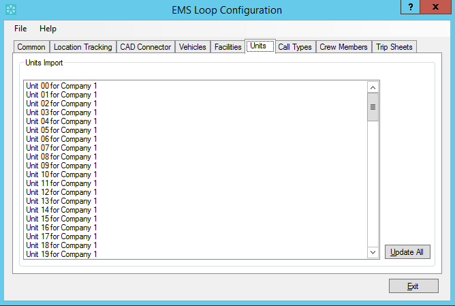Click the scroll down arrow of the units list
Image resolution: width=455 pixels, height=306 pixels.
[373, 253]
